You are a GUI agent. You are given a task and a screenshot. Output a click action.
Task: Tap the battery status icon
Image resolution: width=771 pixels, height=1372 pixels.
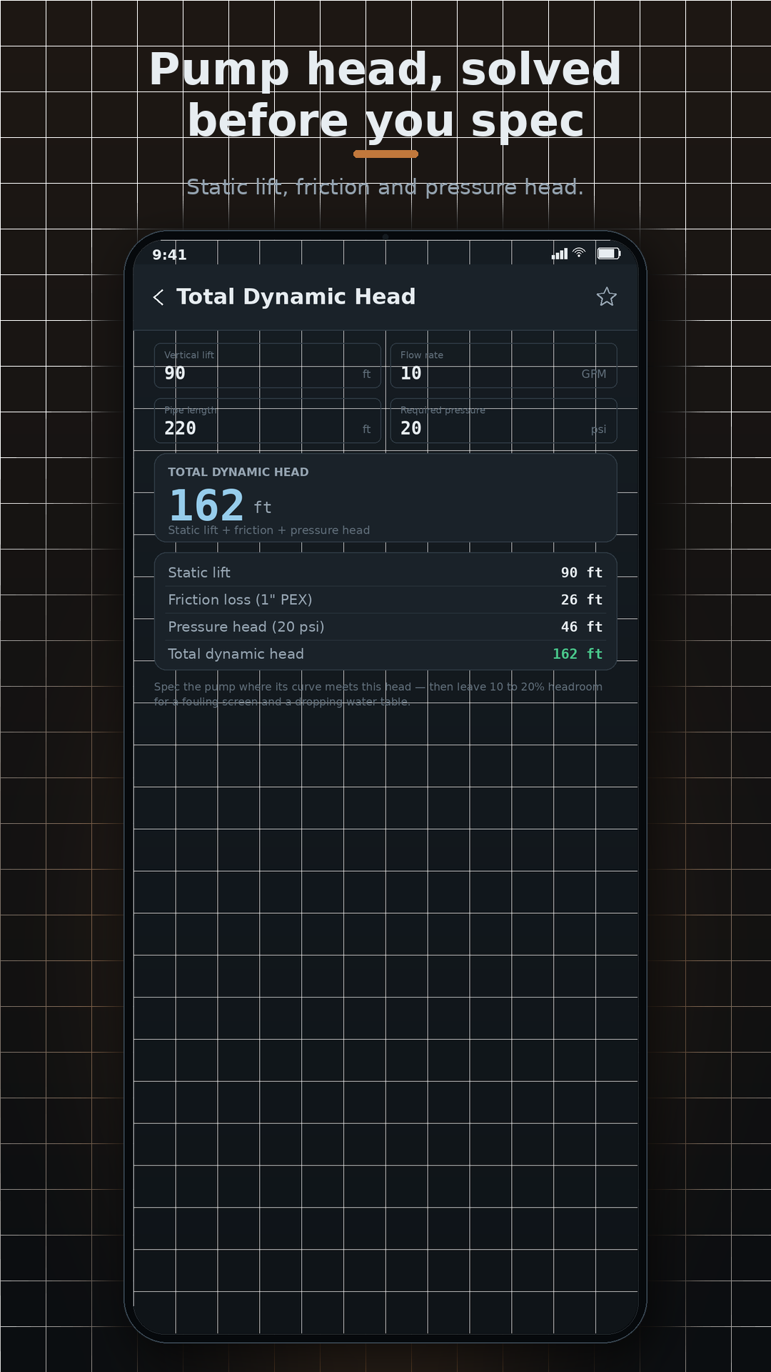tap(609, 253)
